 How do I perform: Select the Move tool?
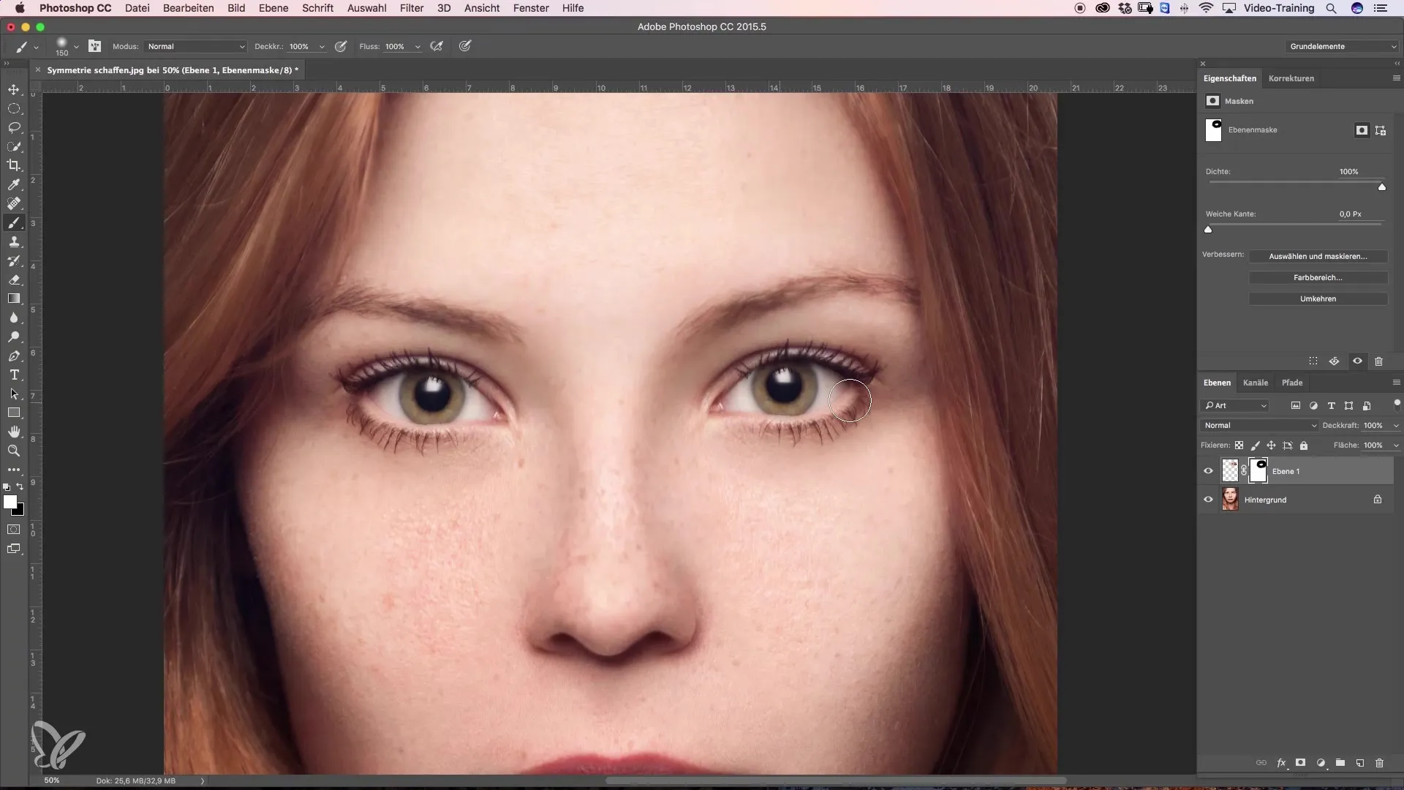(14, 89)
